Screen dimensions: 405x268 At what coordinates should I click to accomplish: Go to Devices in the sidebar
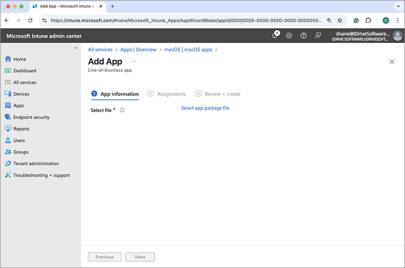(x=21, y=94)
